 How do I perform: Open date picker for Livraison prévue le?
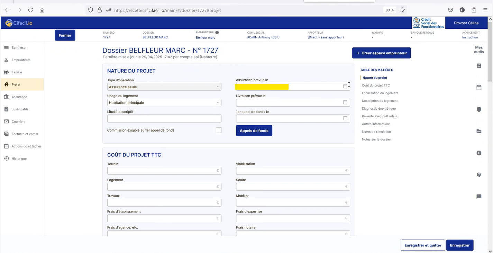(345, 102)
